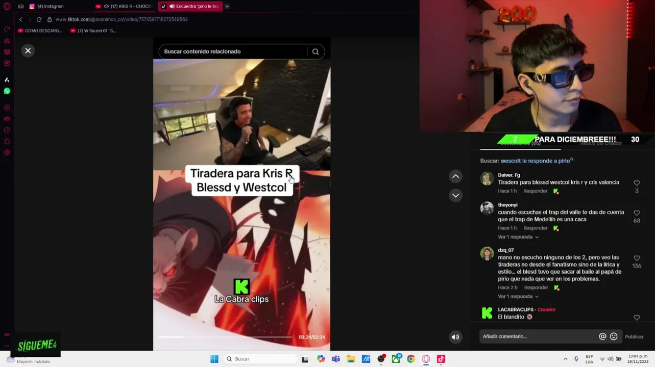Reload the TikTok page

point(39,19)
